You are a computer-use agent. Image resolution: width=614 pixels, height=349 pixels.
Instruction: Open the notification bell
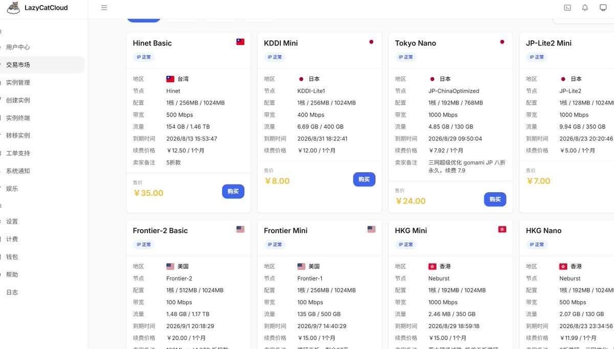tap(585, 8)
